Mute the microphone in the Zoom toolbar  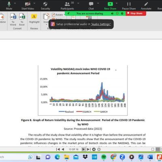tap(9, 5)
